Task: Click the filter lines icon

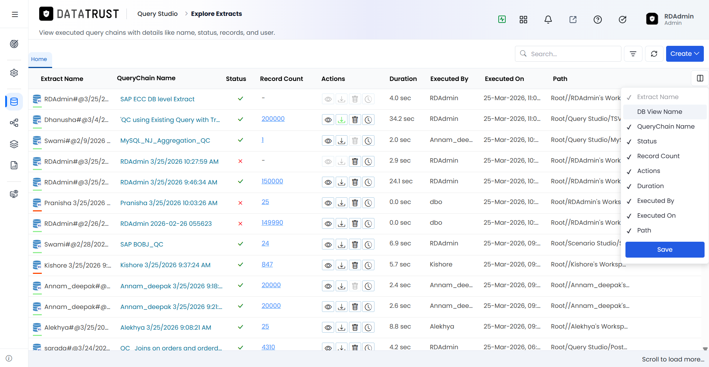Action: coord(633,54)
